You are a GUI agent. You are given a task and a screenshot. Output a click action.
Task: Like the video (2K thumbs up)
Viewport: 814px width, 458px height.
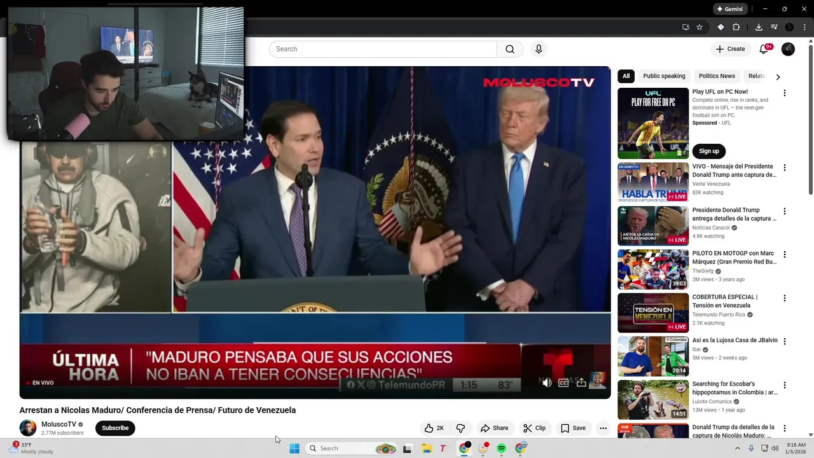[434, 428]
